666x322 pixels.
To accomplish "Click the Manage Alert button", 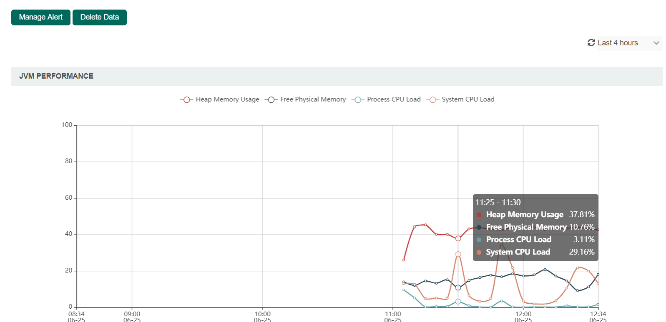I will pos(41,17).
